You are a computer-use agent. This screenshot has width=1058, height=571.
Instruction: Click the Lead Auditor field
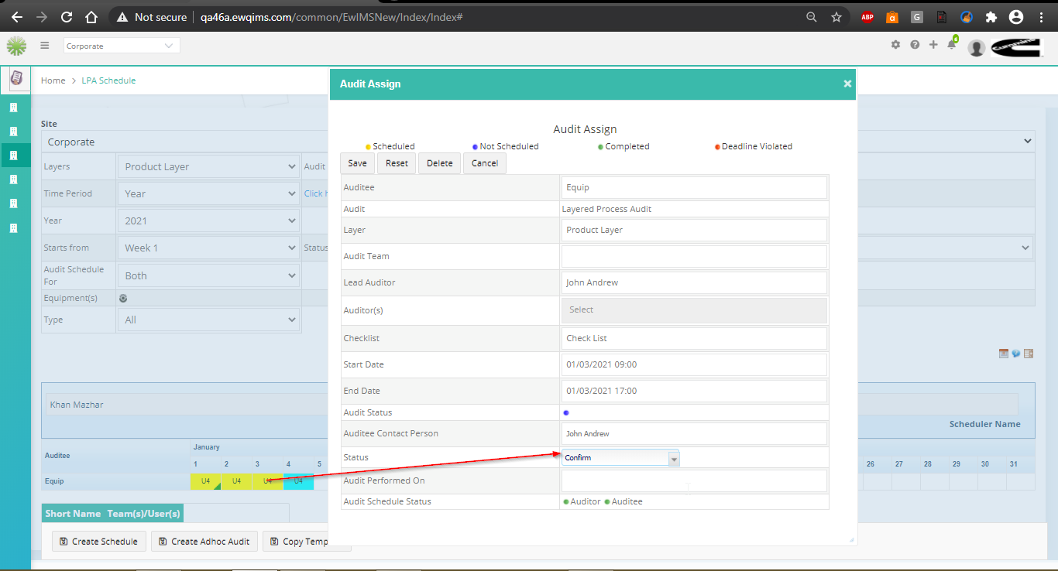pos(693,282)
